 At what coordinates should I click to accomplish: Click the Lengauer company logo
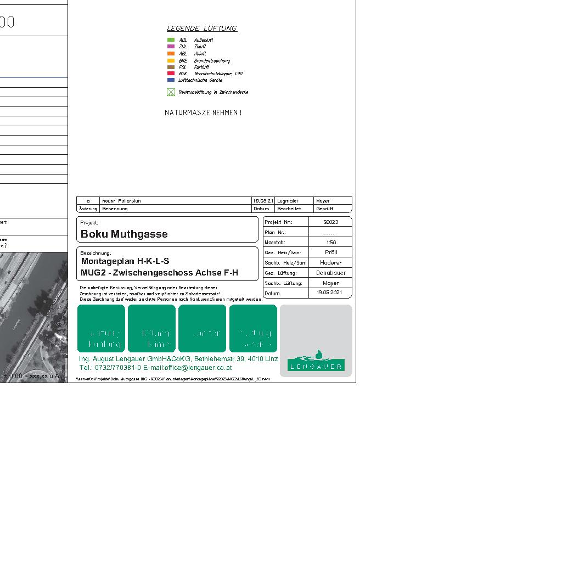point(316,362)
